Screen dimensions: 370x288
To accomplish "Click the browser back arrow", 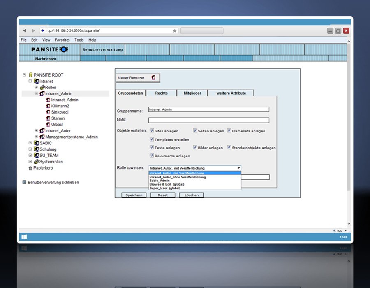I will click(x=25, y=31).
